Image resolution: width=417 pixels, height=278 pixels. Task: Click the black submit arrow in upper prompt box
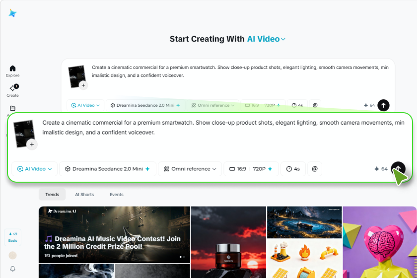[383, 105]
